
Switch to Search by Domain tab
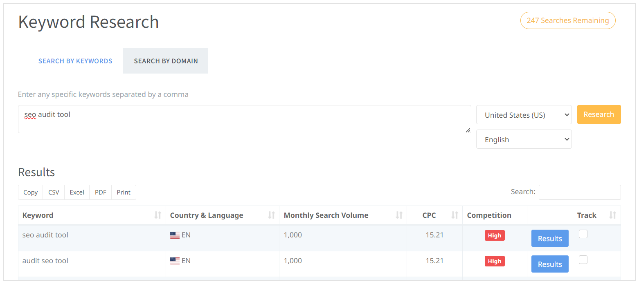pos(166,61)
